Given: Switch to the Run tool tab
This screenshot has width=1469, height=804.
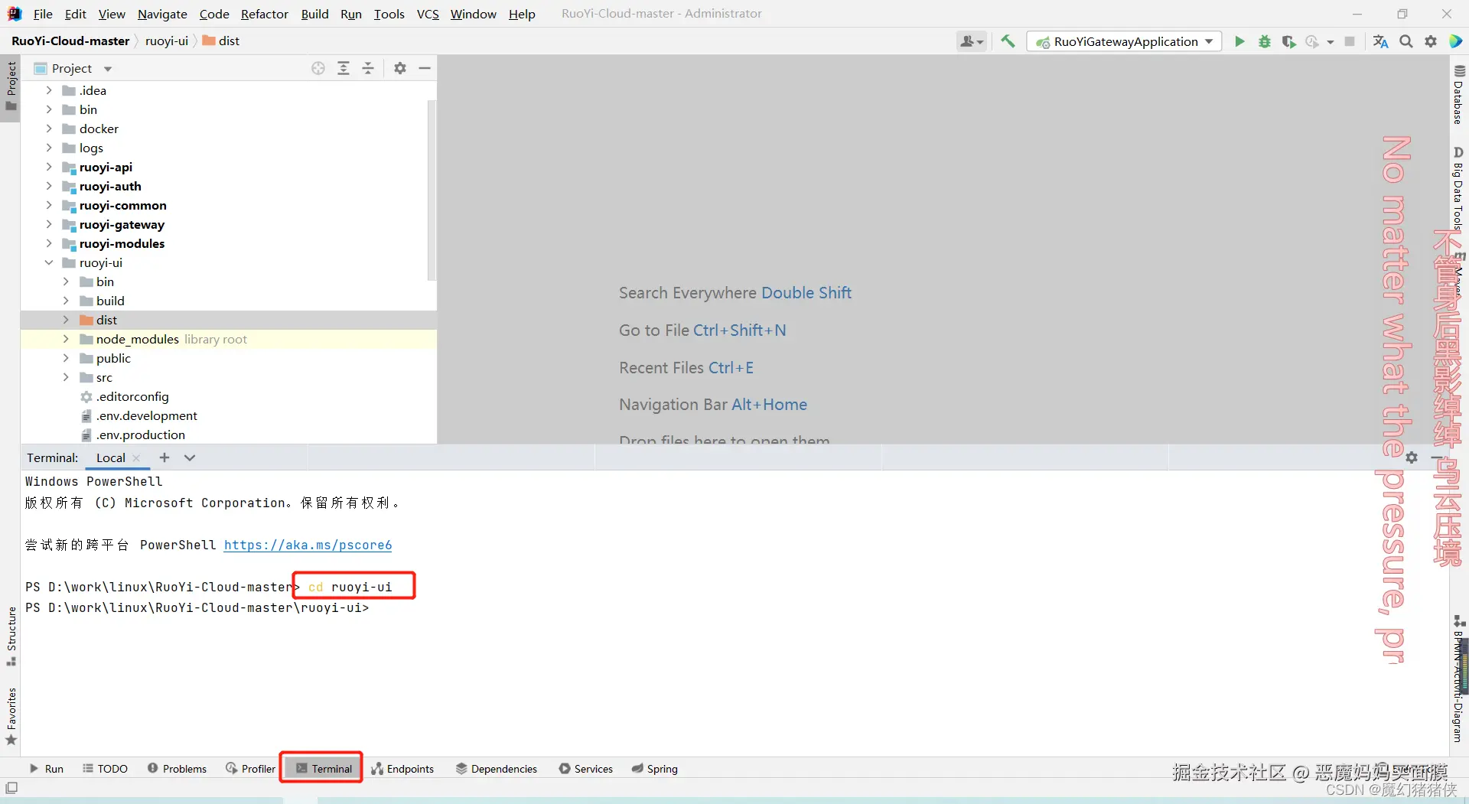Looking at the screenshot, I should pos(46,769).
